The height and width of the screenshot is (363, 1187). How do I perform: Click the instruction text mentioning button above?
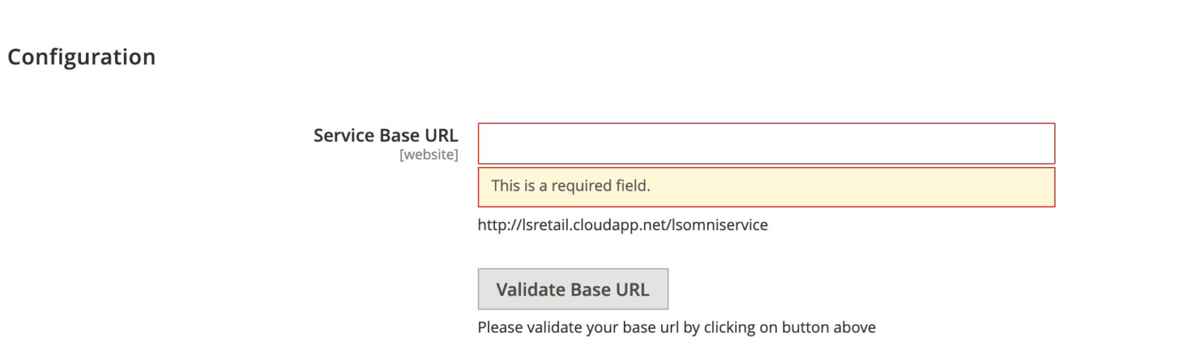pyautogui.click(x=676, y=327)
